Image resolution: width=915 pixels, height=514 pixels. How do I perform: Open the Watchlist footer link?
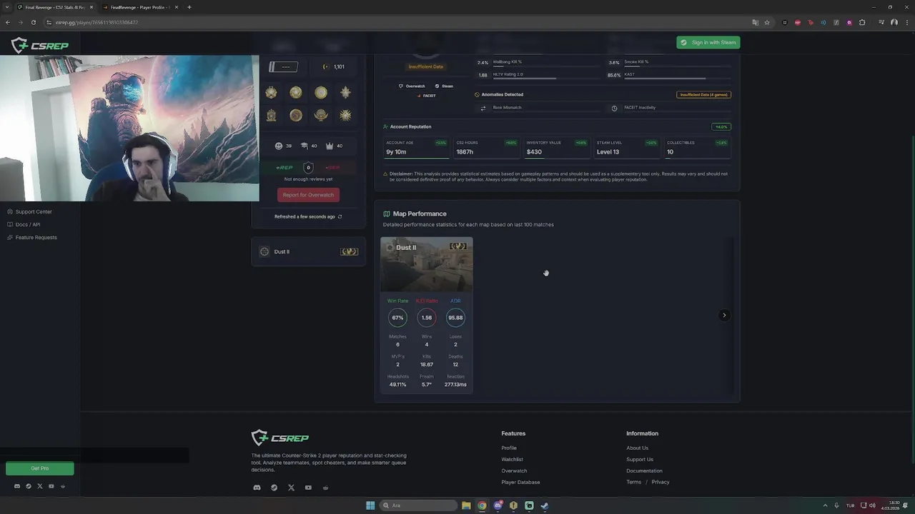point(512,459)
